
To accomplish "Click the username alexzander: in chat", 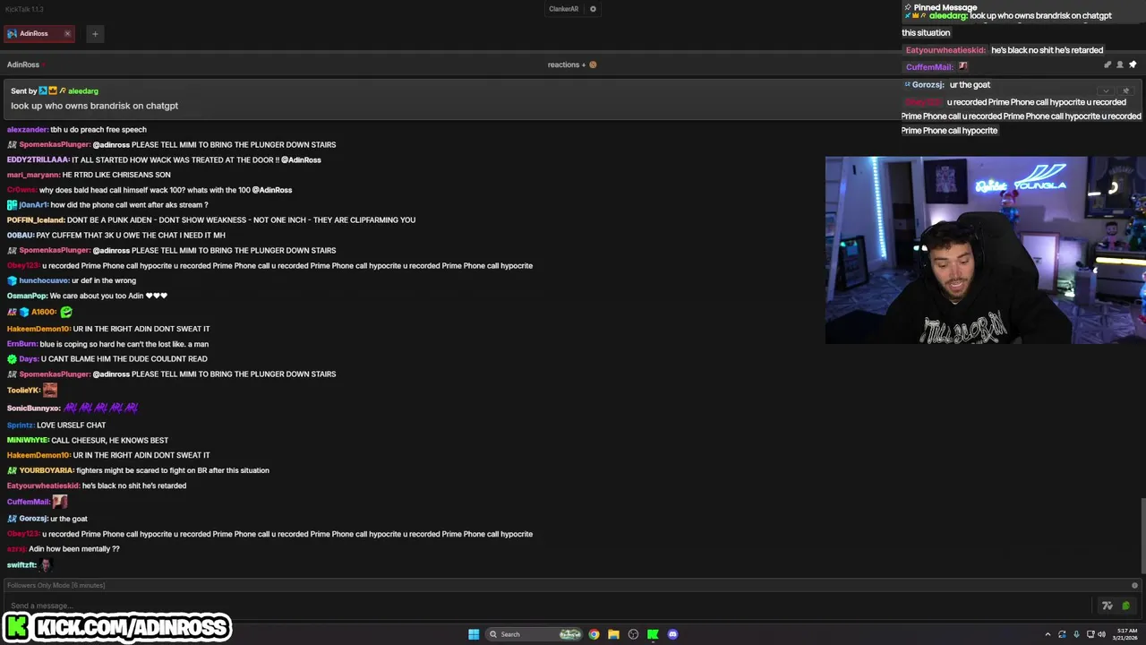I will (27, 129).
